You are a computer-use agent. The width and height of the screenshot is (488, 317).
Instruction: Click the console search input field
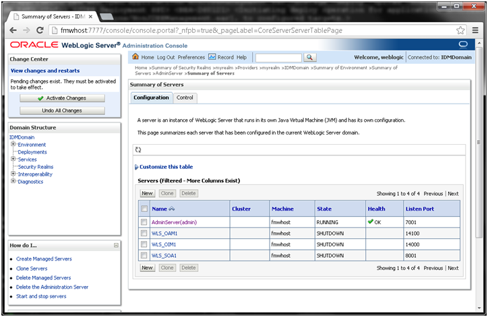(x=278, y=57)
